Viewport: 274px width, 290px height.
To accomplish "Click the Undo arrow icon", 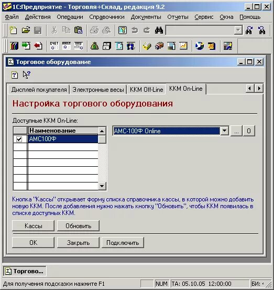I will click(135, 30).
